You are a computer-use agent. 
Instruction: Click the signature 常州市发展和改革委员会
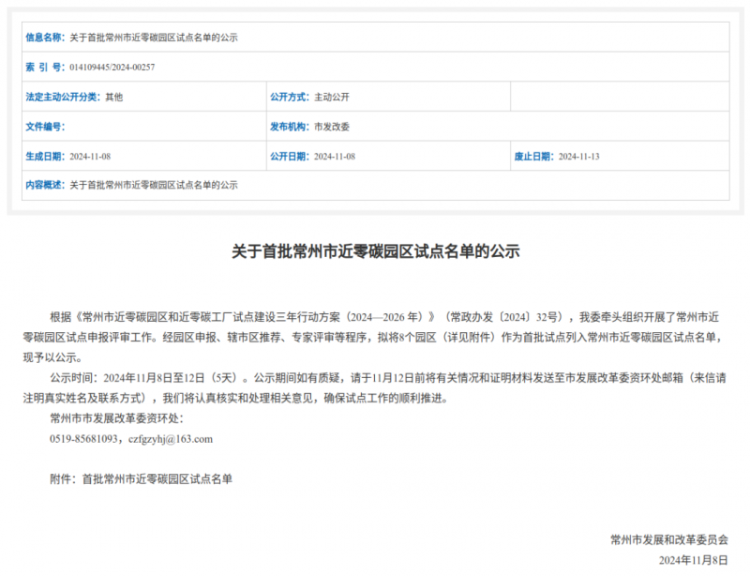(x=669, y=540)
